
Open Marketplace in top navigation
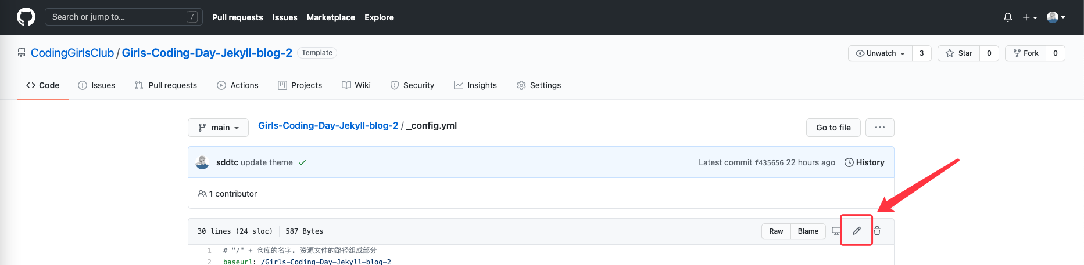pyautogui.click(x=331, y=17)
